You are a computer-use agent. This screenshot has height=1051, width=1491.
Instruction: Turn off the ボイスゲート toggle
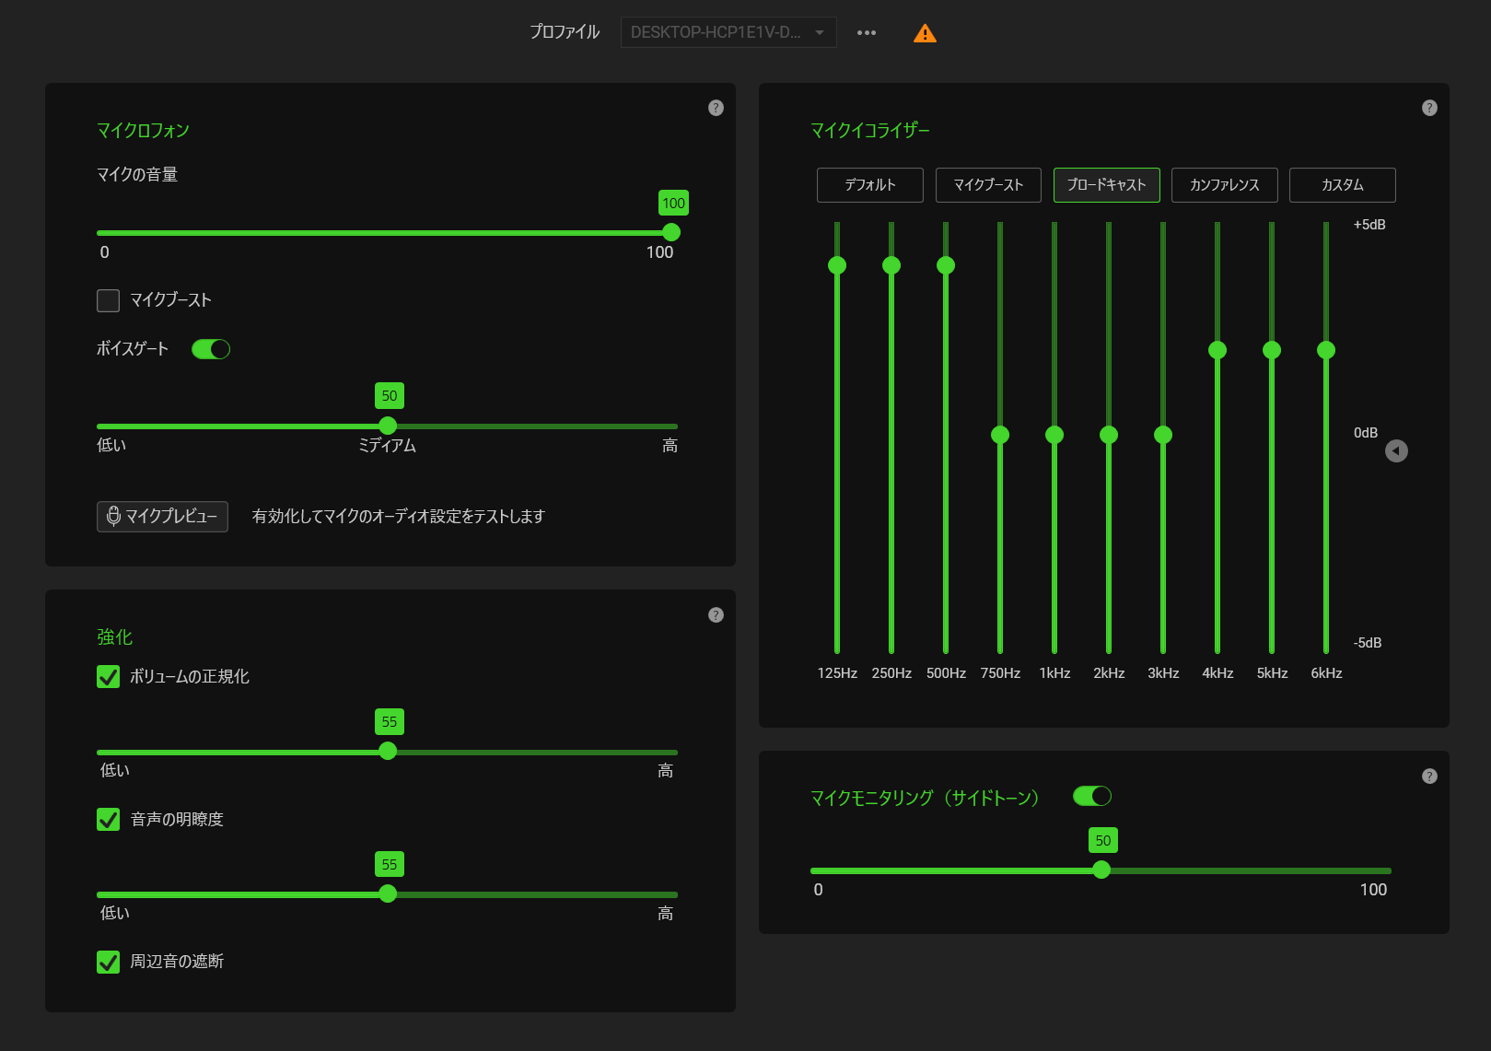pyautogui.click(x=211, y=349)
